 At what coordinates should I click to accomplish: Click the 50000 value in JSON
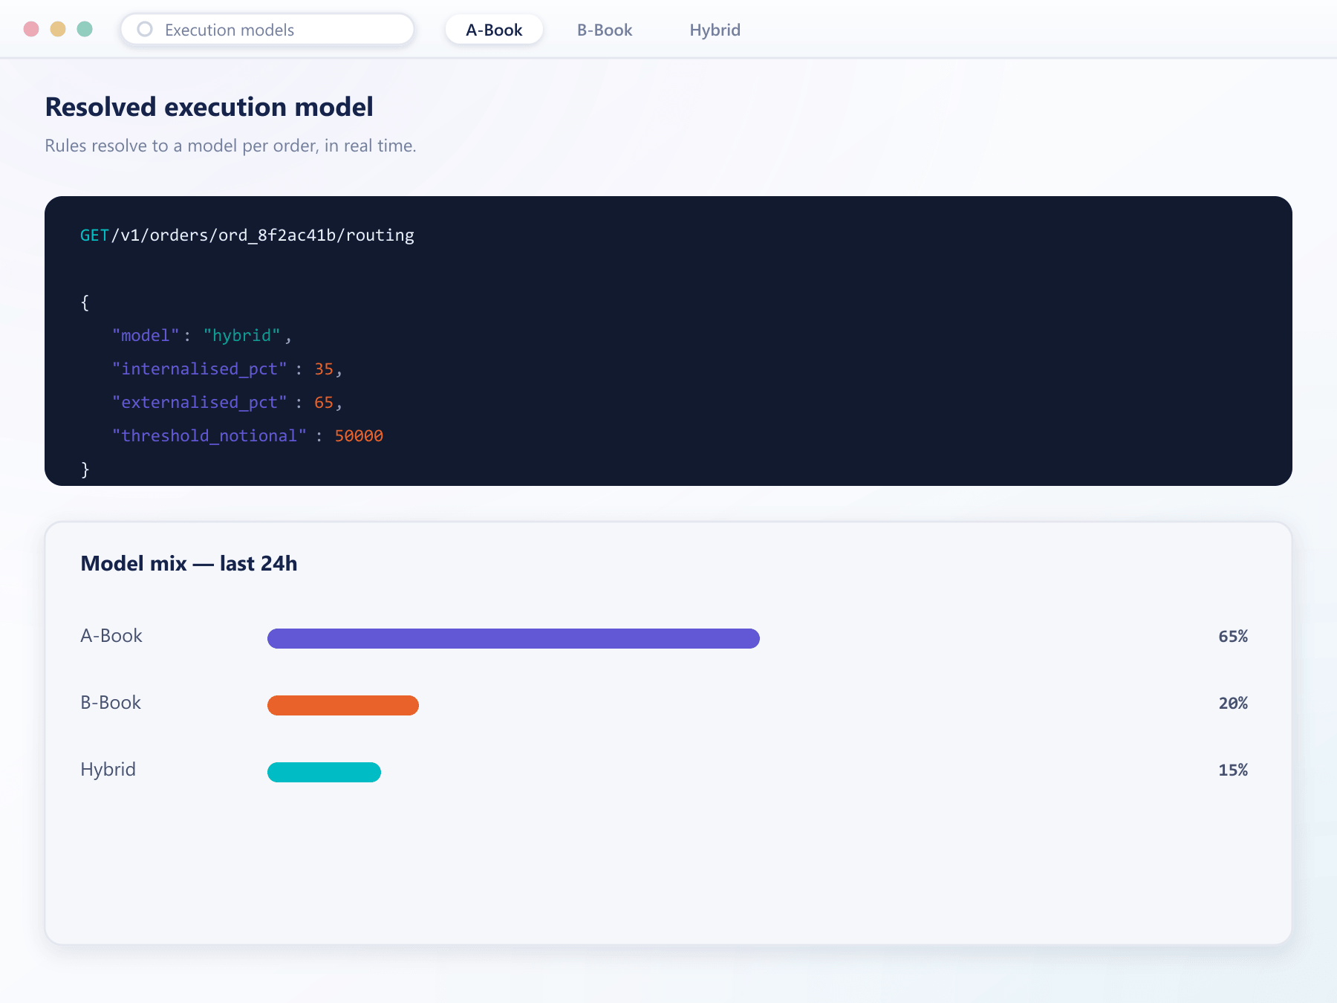(359, 436)
